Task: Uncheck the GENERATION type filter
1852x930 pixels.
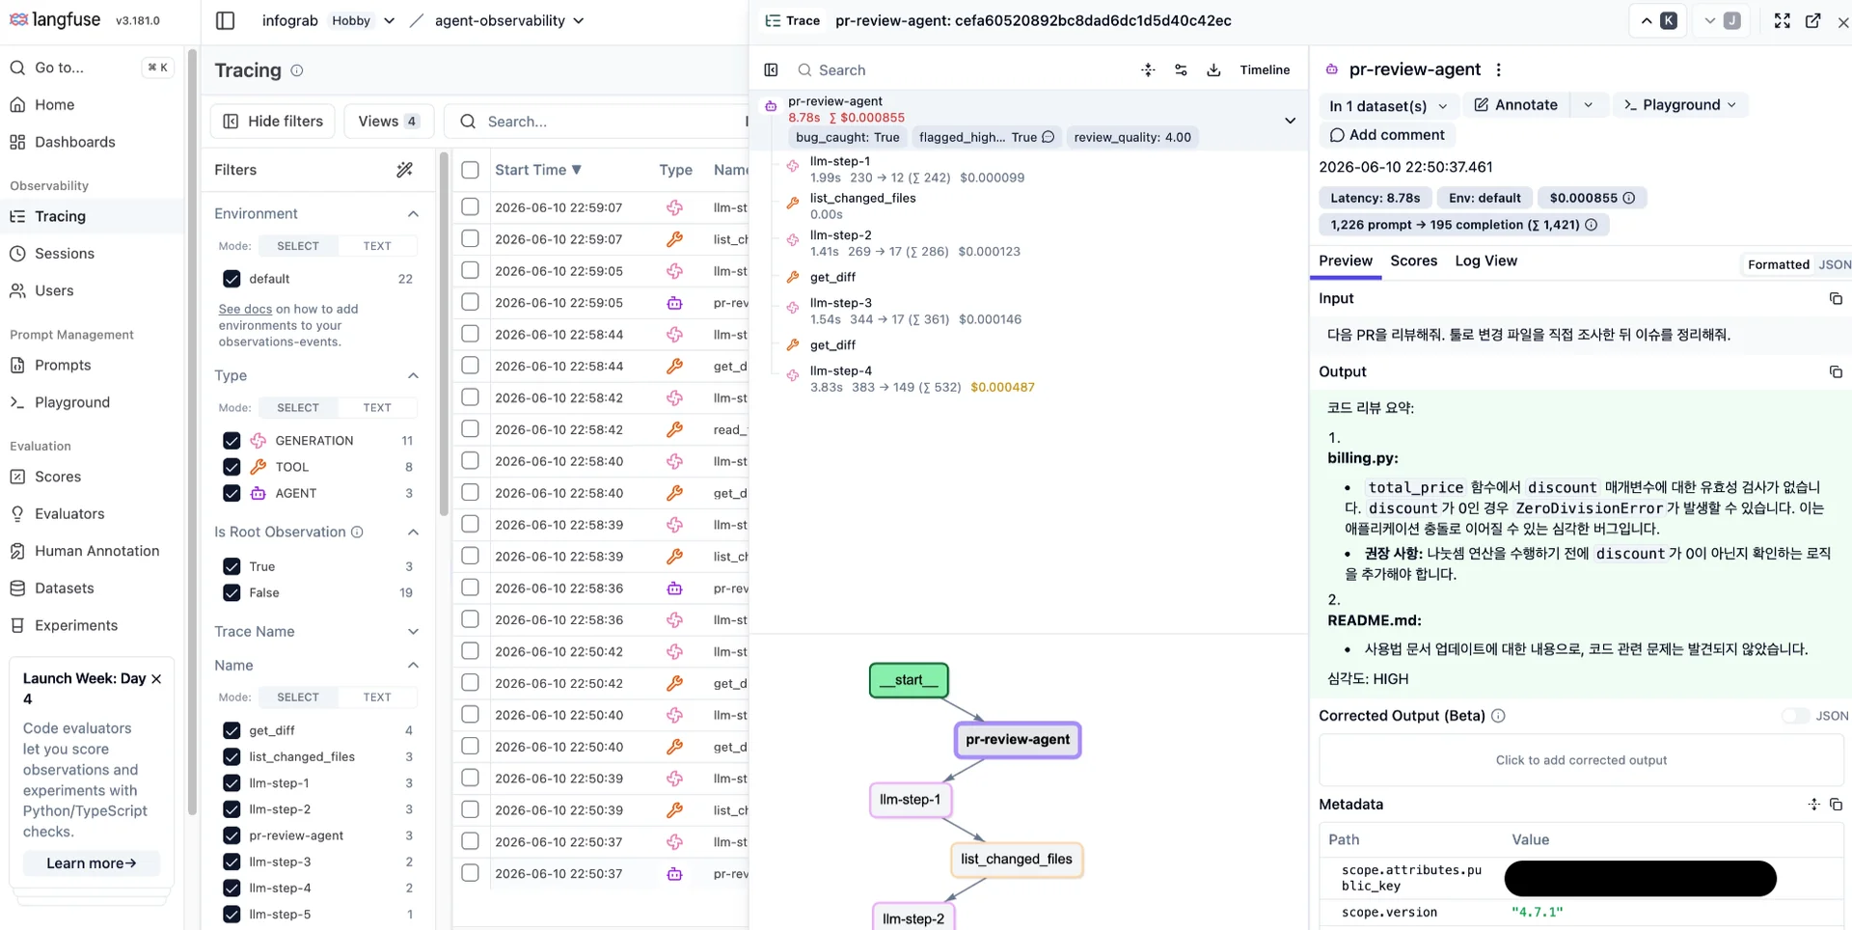Action: coord(231,441)
